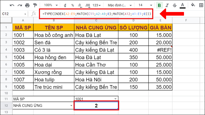Open the dropdown arrow in cell C11
Image resolution: width=205 pixels, height=115 pixels.
coord(115,99)
